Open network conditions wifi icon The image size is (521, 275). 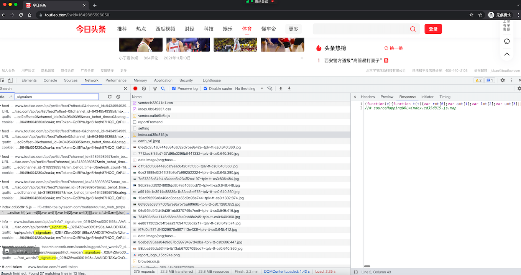coord(270,88)
